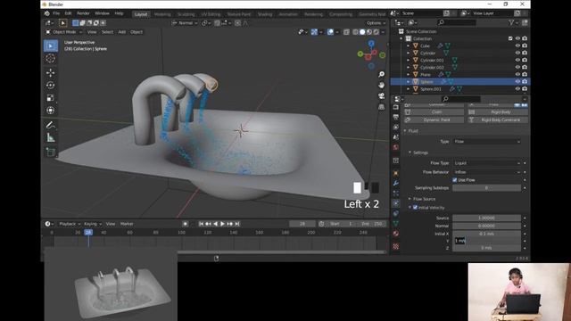
Task: Hide Cylinder.001 in the viewport
Action: 517,60
